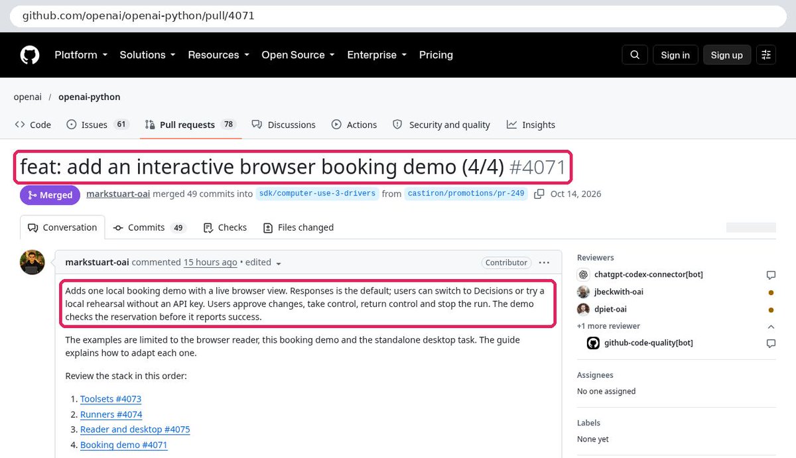The width and height of the screenshot is (796, 458).
Task: Click the 'None yet' labels text
Action: pyautogui.click(x=593, y=439)
